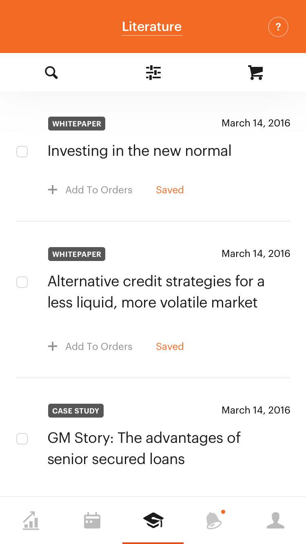The image size is (306, 544).
Task: Click Saved under Investing in the new normal
Action: point(170,190)
